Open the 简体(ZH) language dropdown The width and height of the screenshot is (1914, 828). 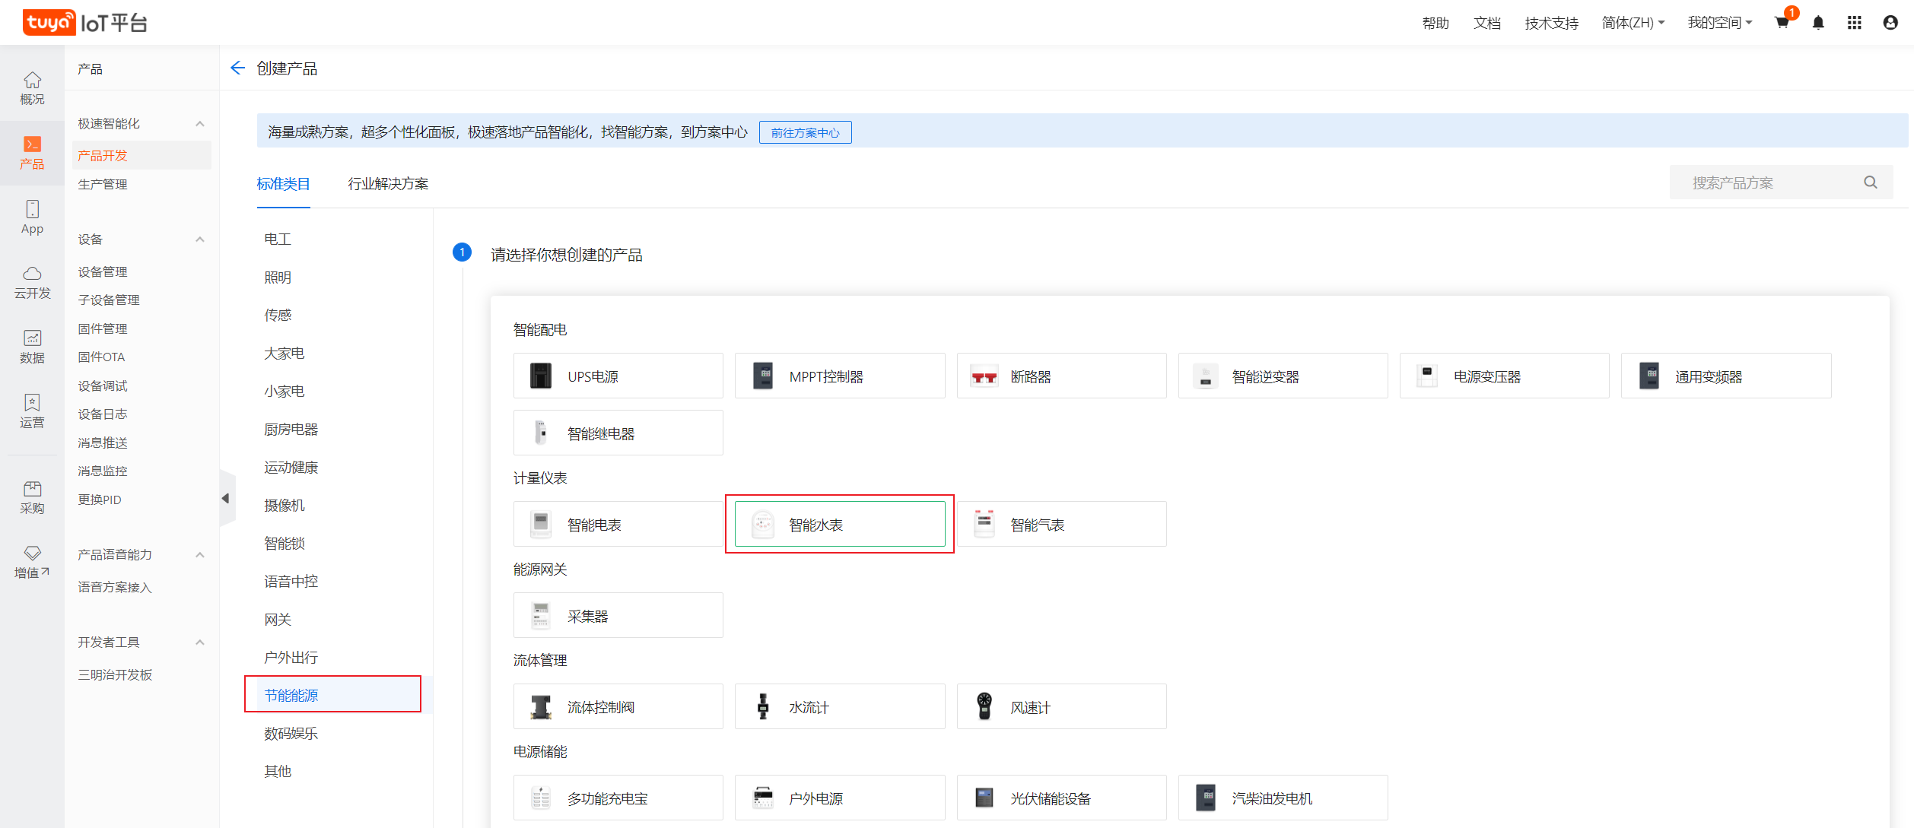(x=1633, y=23)
